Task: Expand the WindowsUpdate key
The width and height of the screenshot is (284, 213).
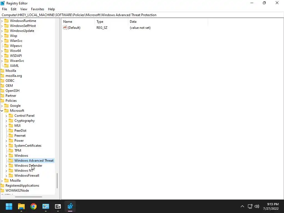Action: pyautogui.click(x=2, y=31)
